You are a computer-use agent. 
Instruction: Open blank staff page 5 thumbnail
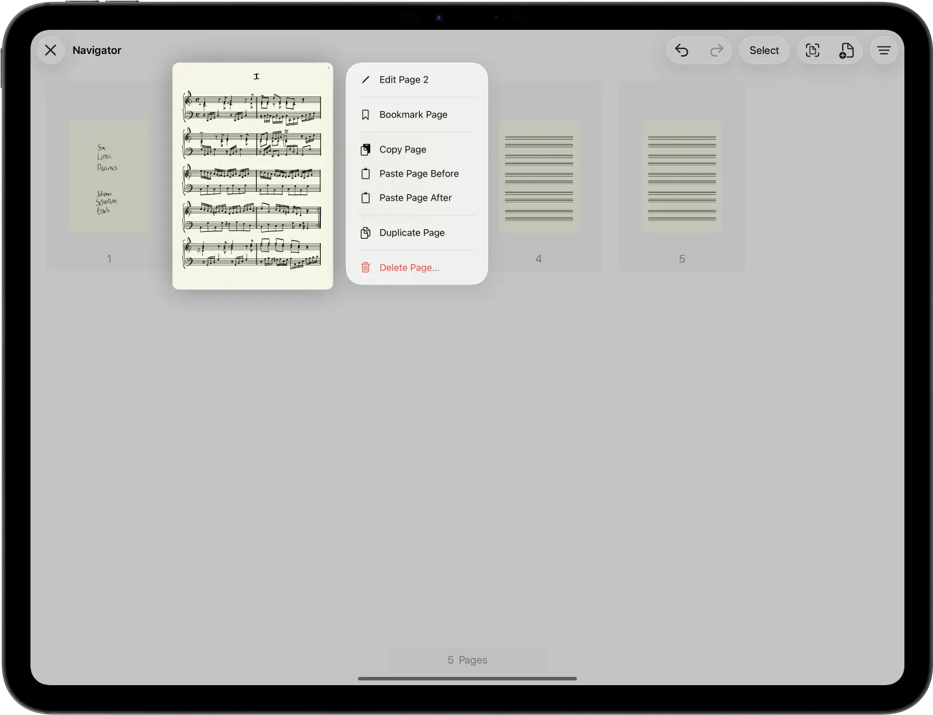(x=682, y=177)
